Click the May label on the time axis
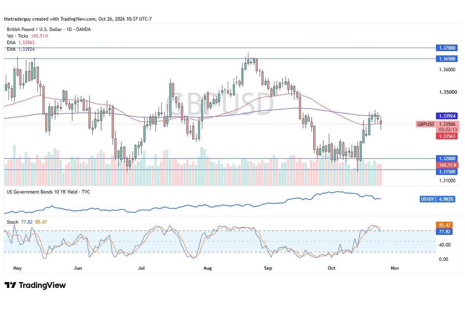This screenshot has width=465, height=310. click(x=17, y=268)
